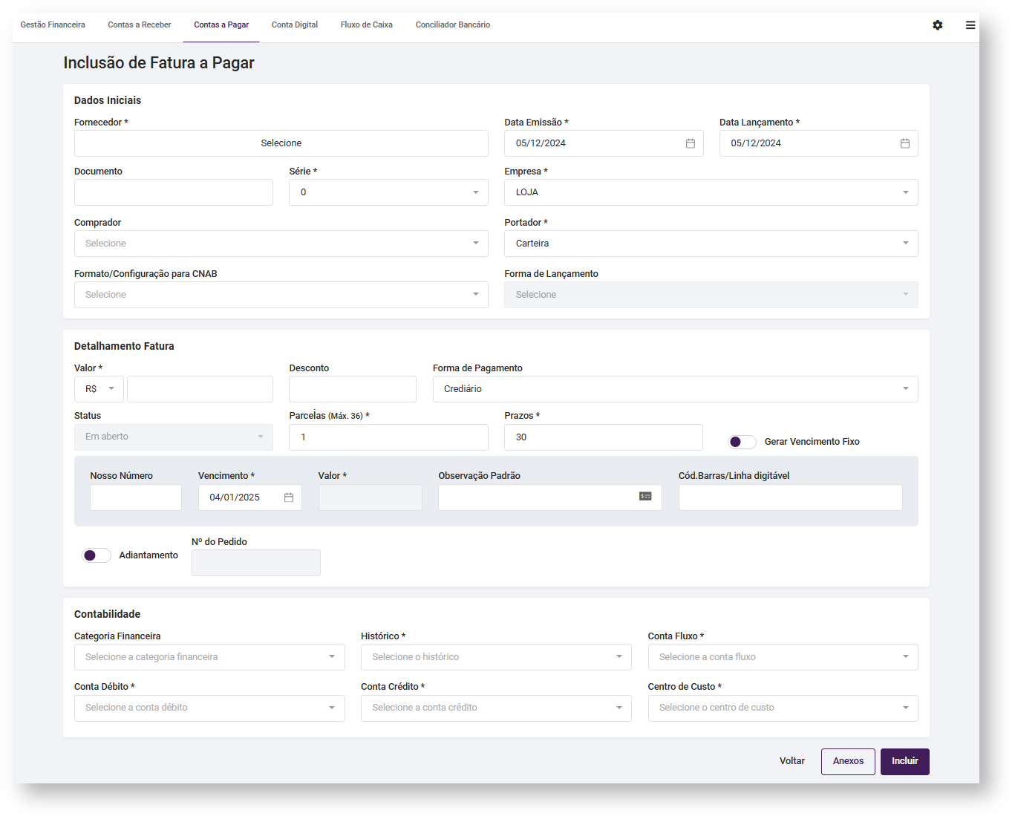The image size is (1015, 819).
Task: Click the Observação Padrão card icon
Action: [646, 496]
